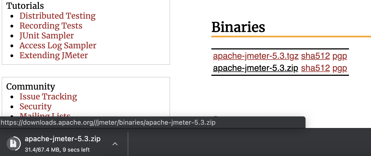This screenshot has height=156, width=371.
Task: Go to the Issue Tracking page
Action: coord(48,97)
